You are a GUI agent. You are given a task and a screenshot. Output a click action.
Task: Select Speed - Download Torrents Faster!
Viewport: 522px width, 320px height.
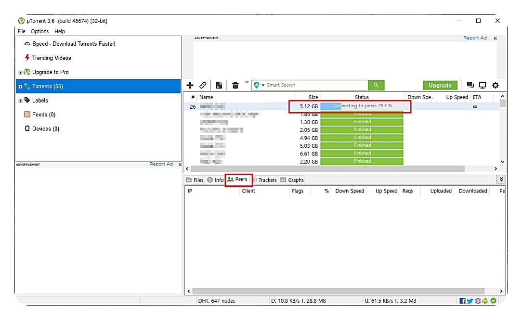(74, 44)
